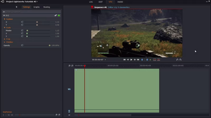Image resolution: width=211 pixels, height=118 pixels.
Task: Jump to end of sequence
Action: coord(138,60)
